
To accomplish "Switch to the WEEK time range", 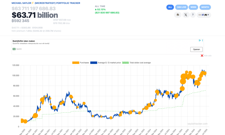I will [193, 7].
